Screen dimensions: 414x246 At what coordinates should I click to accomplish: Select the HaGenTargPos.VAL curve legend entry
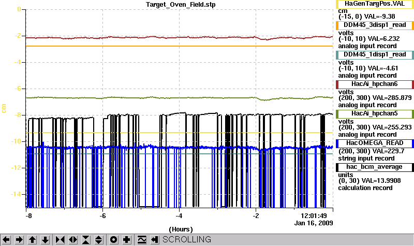click(x=375, y=4)
